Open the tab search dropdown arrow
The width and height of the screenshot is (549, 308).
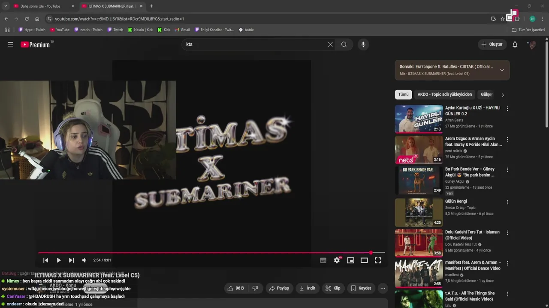pos(6,6)
